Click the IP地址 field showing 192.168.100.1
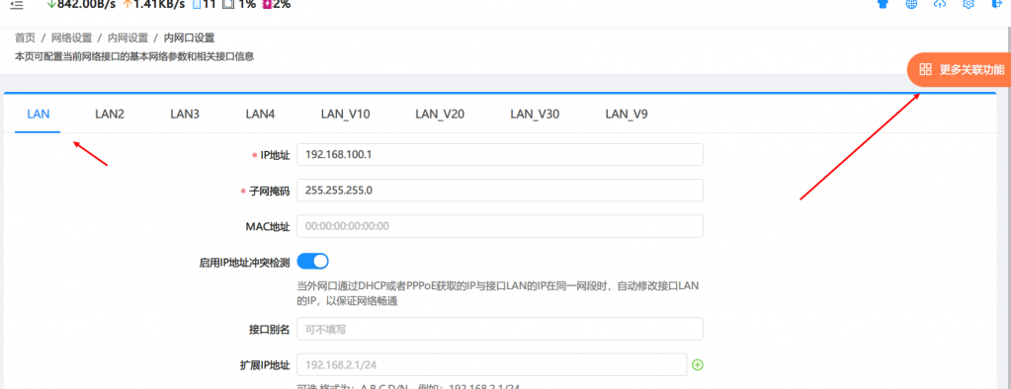The width and height of the screenshot is (1011, 389). click(x=500, y=155)
